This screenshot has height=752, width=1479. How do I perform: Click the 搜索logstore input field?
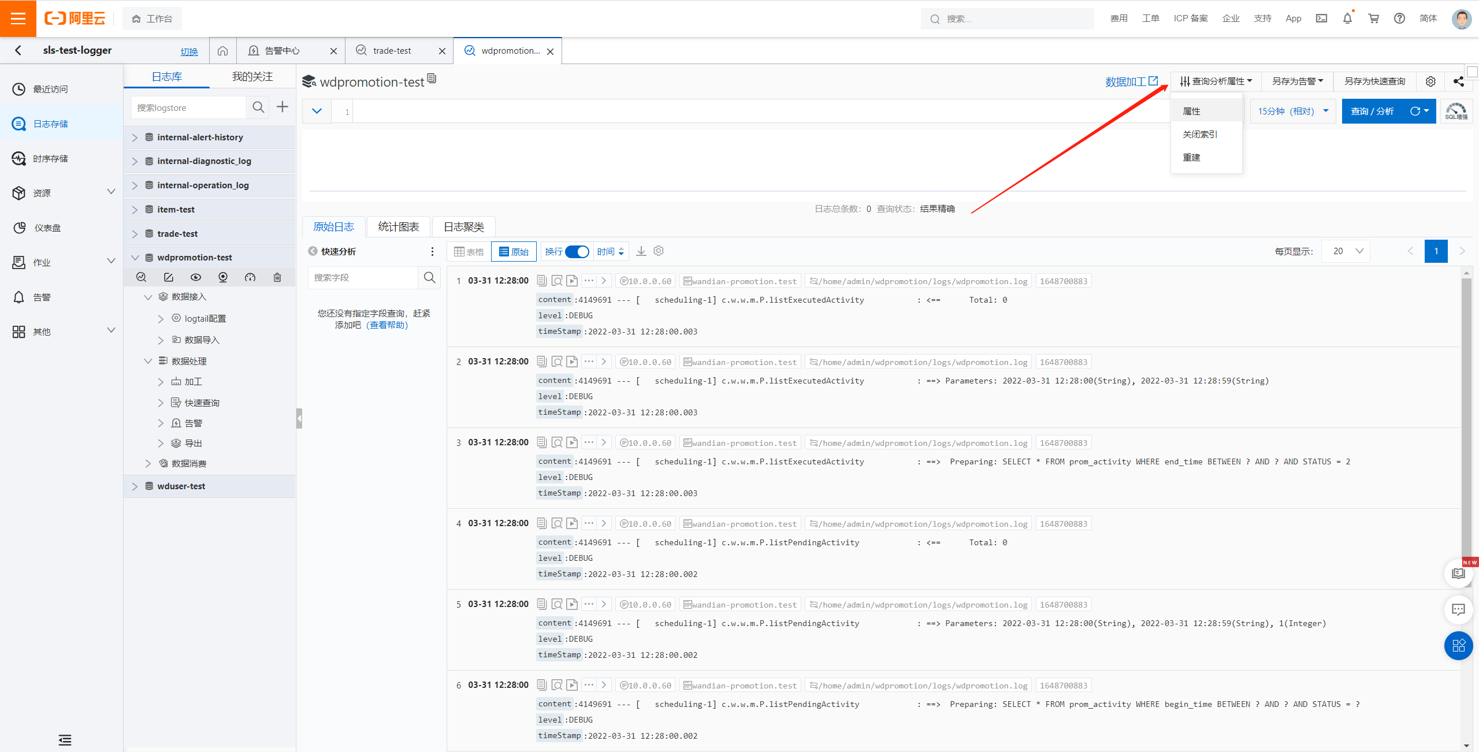click(x=188, y=107)
